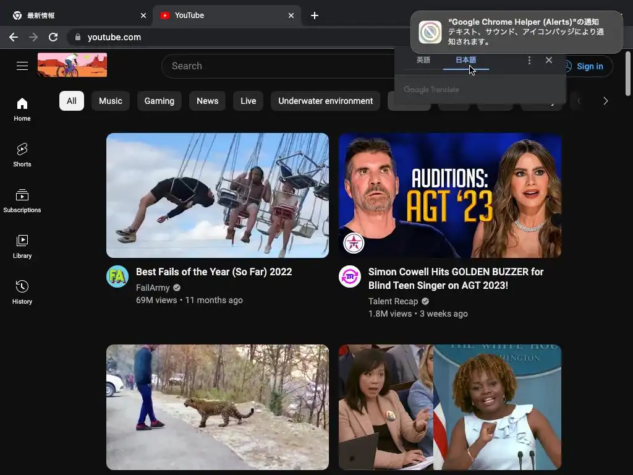Close the Google Translate popup
633x475 pixels.
(549, 60)
